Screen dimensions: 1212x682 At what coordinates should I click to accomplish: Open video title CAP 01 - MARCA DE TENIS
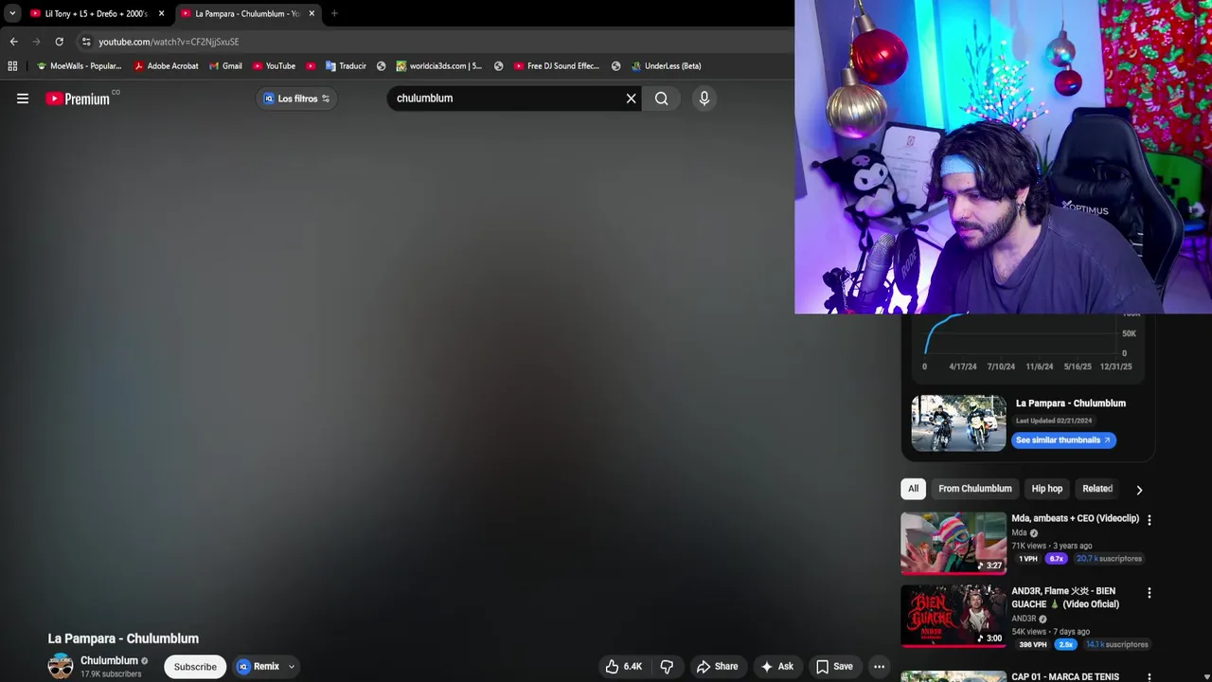click(x=1065, y=677)
